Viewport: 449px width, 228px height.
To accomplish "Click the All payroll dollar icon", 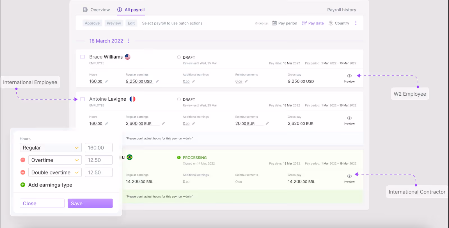I will click(x=120, y=10).
